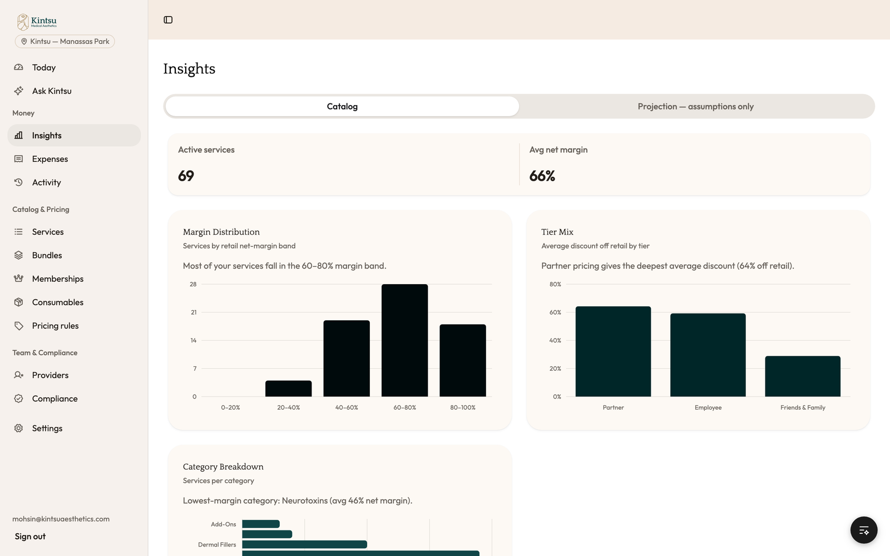This screenshot has height=556, width=890.
Task: Click the Expenses receipt icon
Action: 18,159
